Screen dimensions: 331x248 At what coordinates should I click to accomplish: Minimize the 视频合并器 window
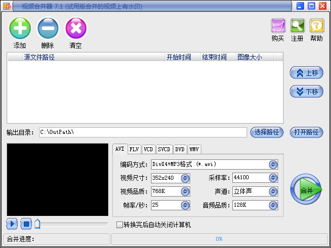pyautogui.click(x=300, y=6)
